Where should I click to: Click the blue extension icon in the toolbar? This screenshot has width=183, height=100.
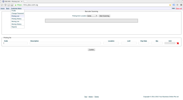(x=174, y=5)
